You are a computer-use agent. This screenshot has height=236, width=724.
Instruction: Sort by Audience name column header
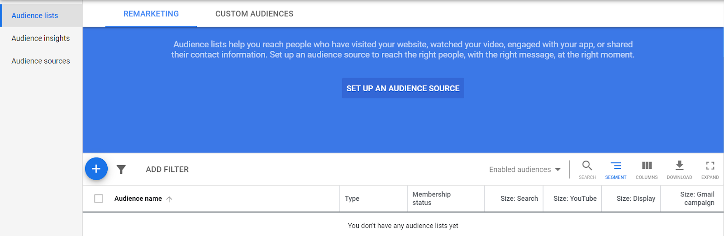pos(138,199)
